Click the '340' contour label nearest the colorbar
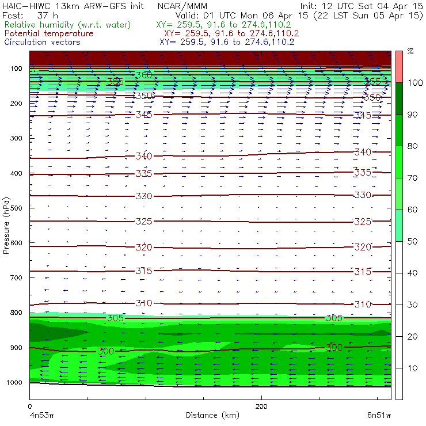This screenshot has width=426, height=426. coord(363,152)
